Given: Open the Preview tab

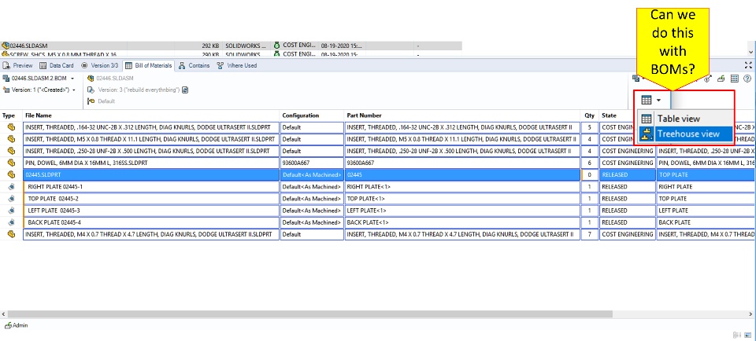Looking at the screenshot, I should click(x=17, y=65).
